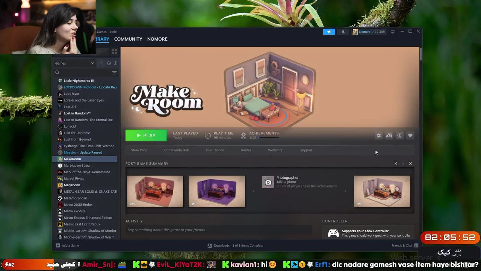Open Friends & Chat panel
The height and width of the screenshot is (271, 481).
pos(405,245)
